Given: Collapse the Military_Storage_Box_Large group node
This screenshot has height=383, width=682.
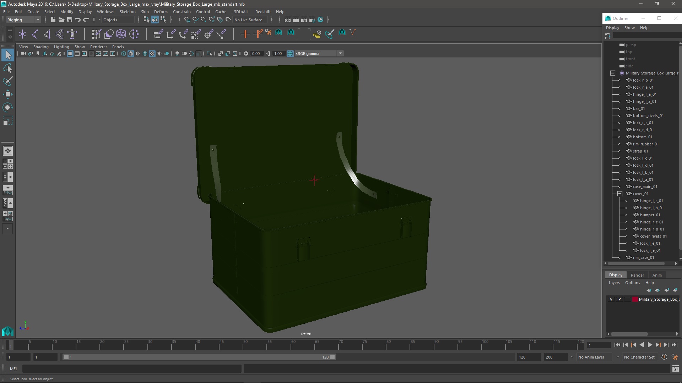Looking at the screenshot, I should click(613, 73).
